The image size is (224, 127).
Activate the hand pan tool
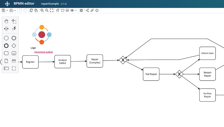[6, 21]
